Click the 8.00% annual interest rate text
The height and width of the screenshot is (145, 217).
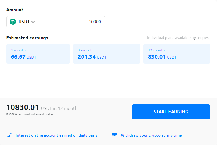point(29,114)
